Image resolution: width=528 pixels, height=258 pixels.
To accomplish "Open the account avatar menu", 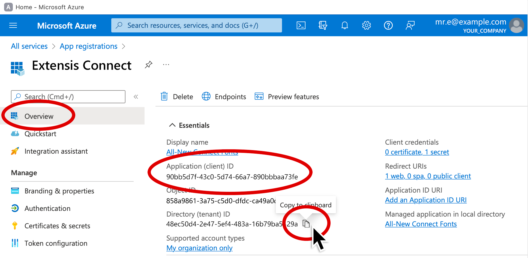I will (516, 25).
